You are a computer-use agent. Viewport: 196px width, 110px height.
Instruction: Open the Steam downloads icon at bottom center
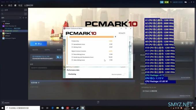(98, 102)
